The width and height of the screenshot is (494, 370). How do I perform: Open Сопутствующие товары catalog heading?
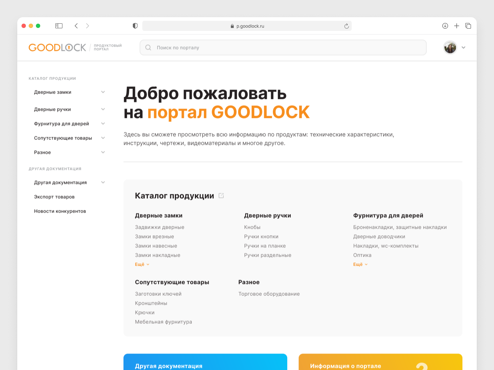click(x=172, y=282)
